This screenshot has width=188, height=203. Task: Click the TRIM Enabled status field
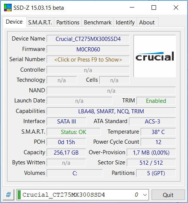[x=156, y=101]
